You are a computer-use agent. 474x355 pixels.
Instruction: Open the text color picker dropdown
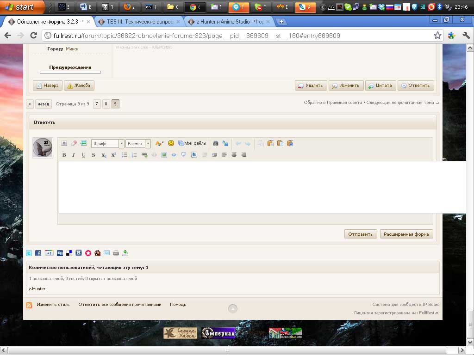pos(159,143)
